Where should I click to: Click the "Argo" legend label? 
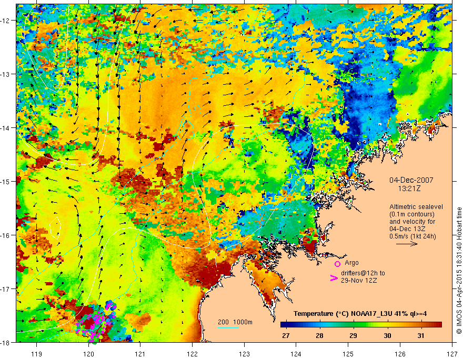point(351,263)
